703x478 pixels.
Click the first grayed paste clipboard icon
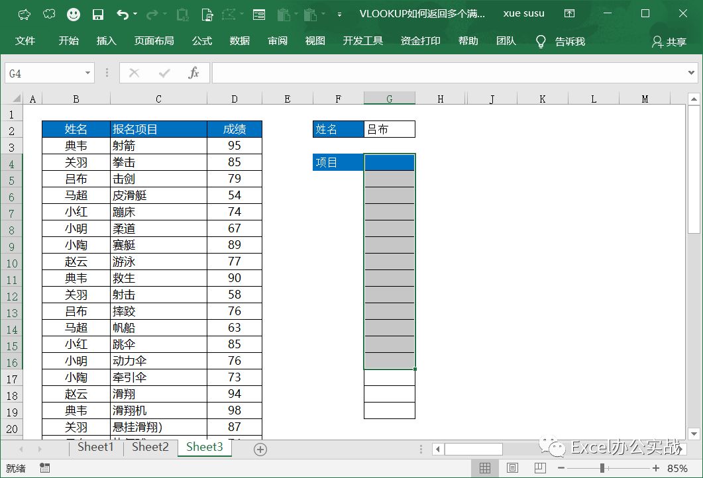click(284, 15)
